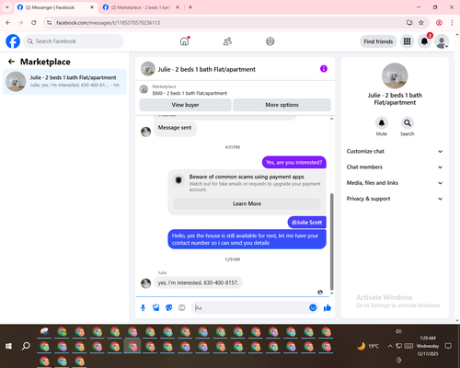The height and width of the screenshot is (368, 460).
Task: Attach a photo with the image icon
Action: tap(156, 307)
